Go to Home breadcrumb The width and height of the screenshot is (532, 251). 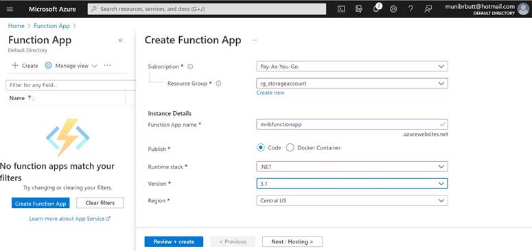[x=16, y=26]
